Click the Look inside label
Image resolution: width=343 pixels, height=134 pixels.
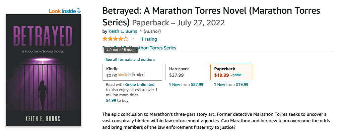[x=62, y=11]
